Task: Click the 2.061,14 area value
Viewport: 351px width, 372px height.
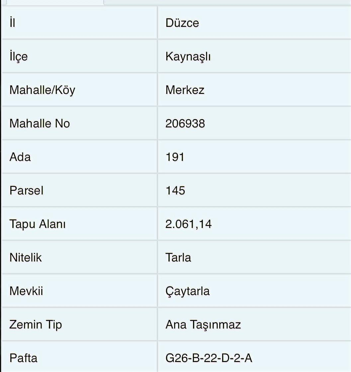Action: [x=188, y=224]
